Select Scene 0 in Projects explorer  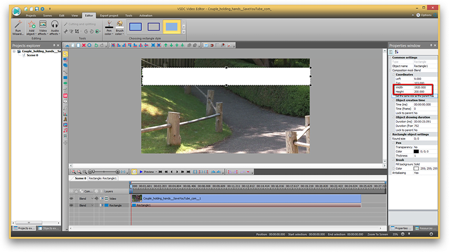tap(32, 55)
